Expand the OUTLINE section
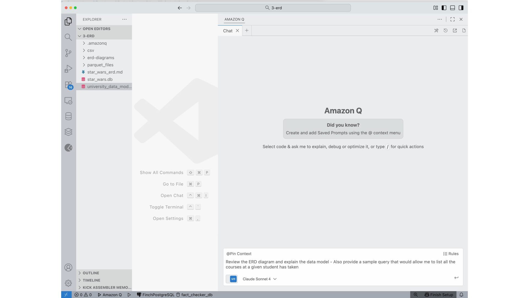The height and width of the screenshot is (298, 529). click(91, 273)
